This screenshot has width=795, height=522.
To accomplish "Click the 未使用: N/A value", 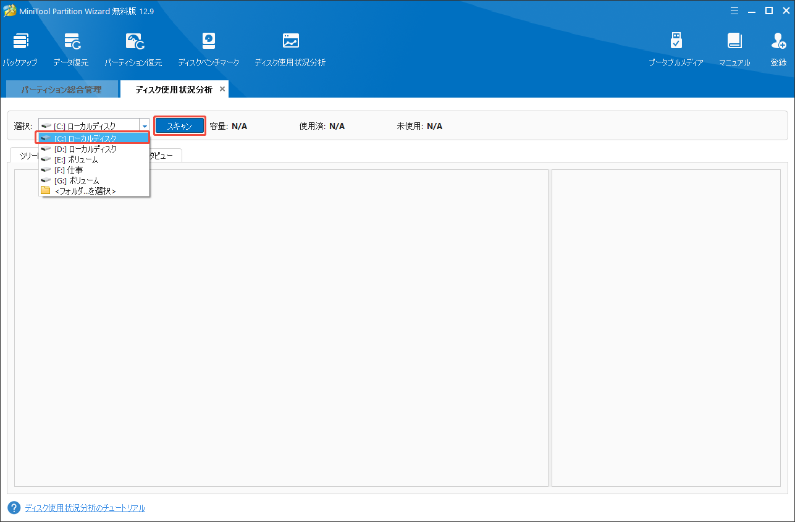I will 434,126.
